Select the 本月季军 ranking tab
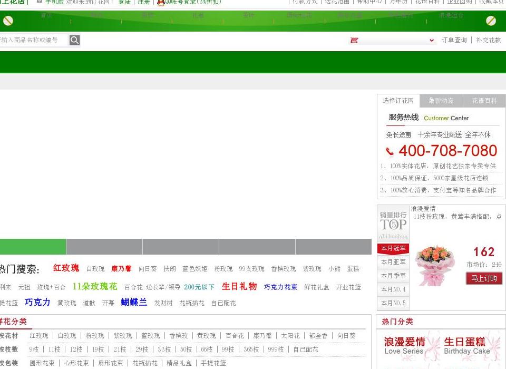This screenshot has height=369, width=506. pos(393,276)
